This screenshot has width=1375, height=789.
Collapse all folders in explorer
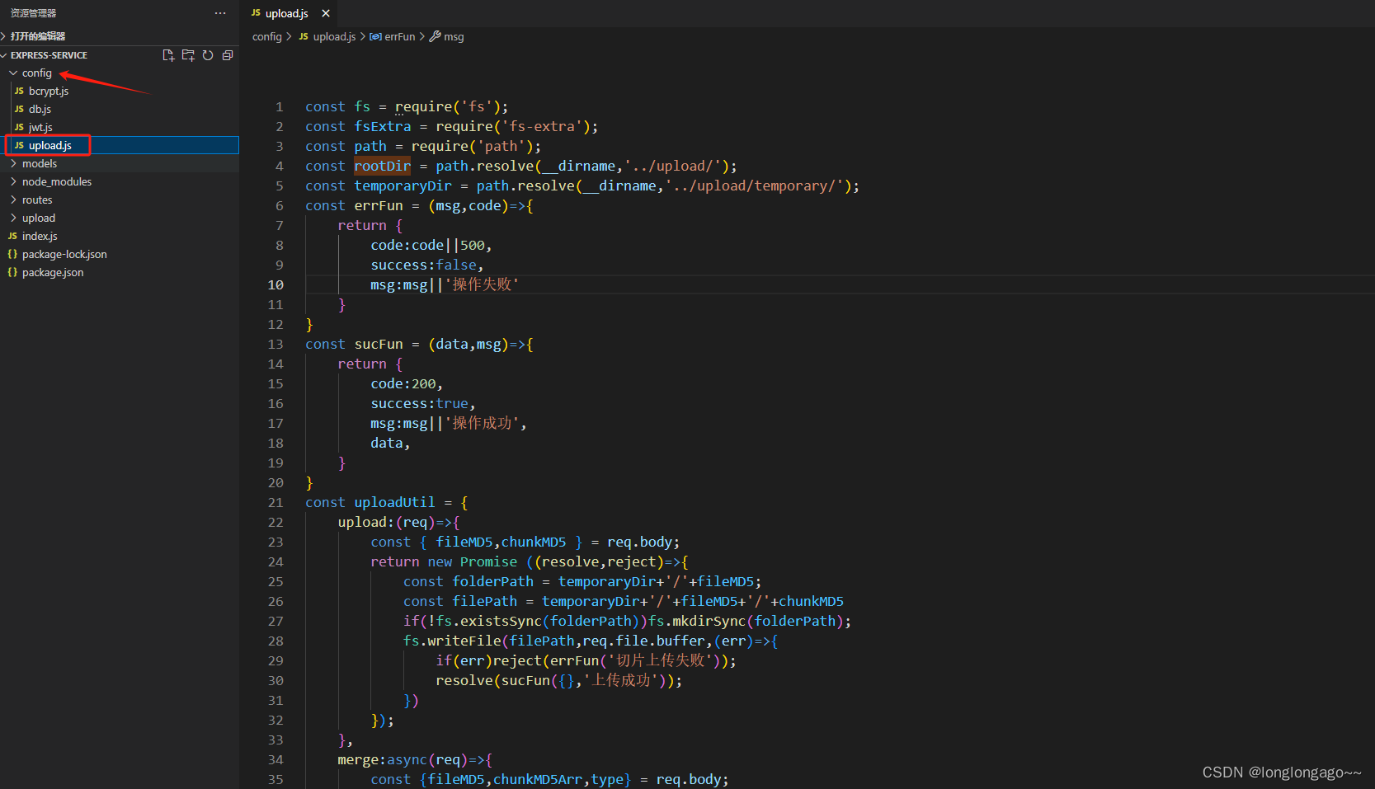[x=228, y=55]
